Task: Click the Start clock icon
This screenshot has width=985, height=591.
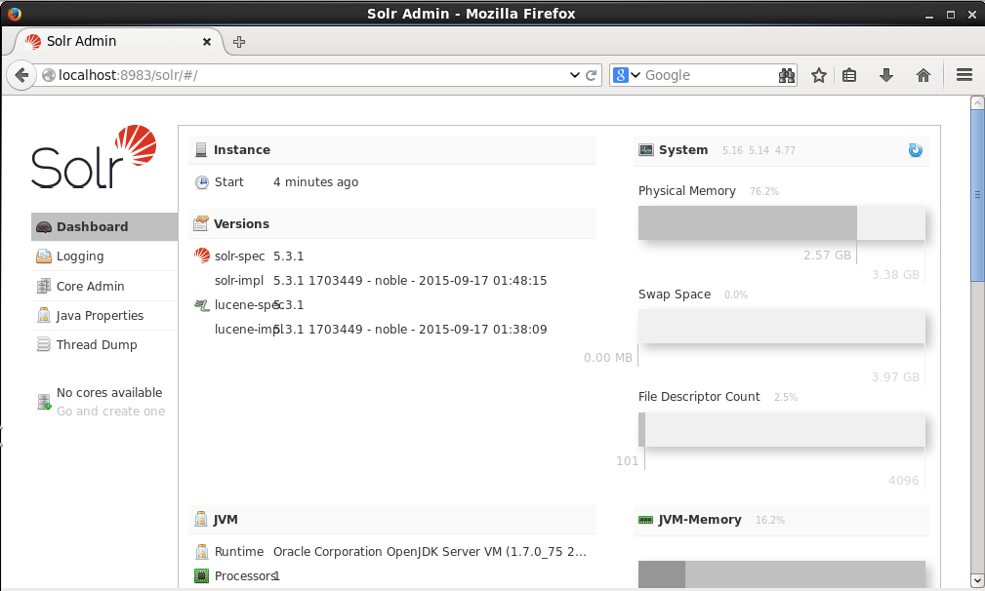Action: [x=202, y=182]
